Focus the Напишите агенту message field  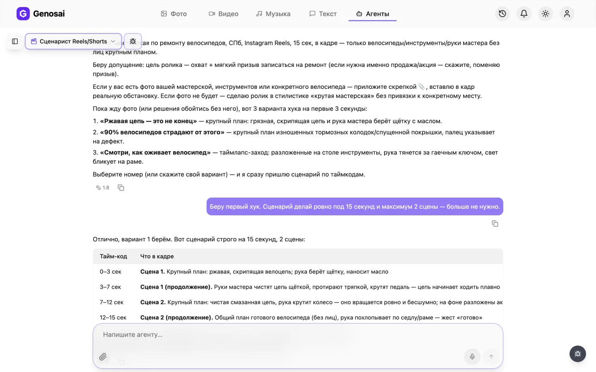[x=298, y=335]
